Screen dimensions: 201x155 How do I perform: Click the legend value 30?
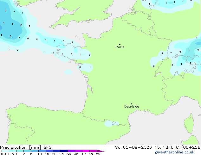(x=69, y=154)
